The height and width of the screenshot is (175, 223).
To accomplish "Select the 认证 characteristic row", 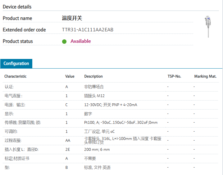I will pyautogui.click(x=9, y=87).
